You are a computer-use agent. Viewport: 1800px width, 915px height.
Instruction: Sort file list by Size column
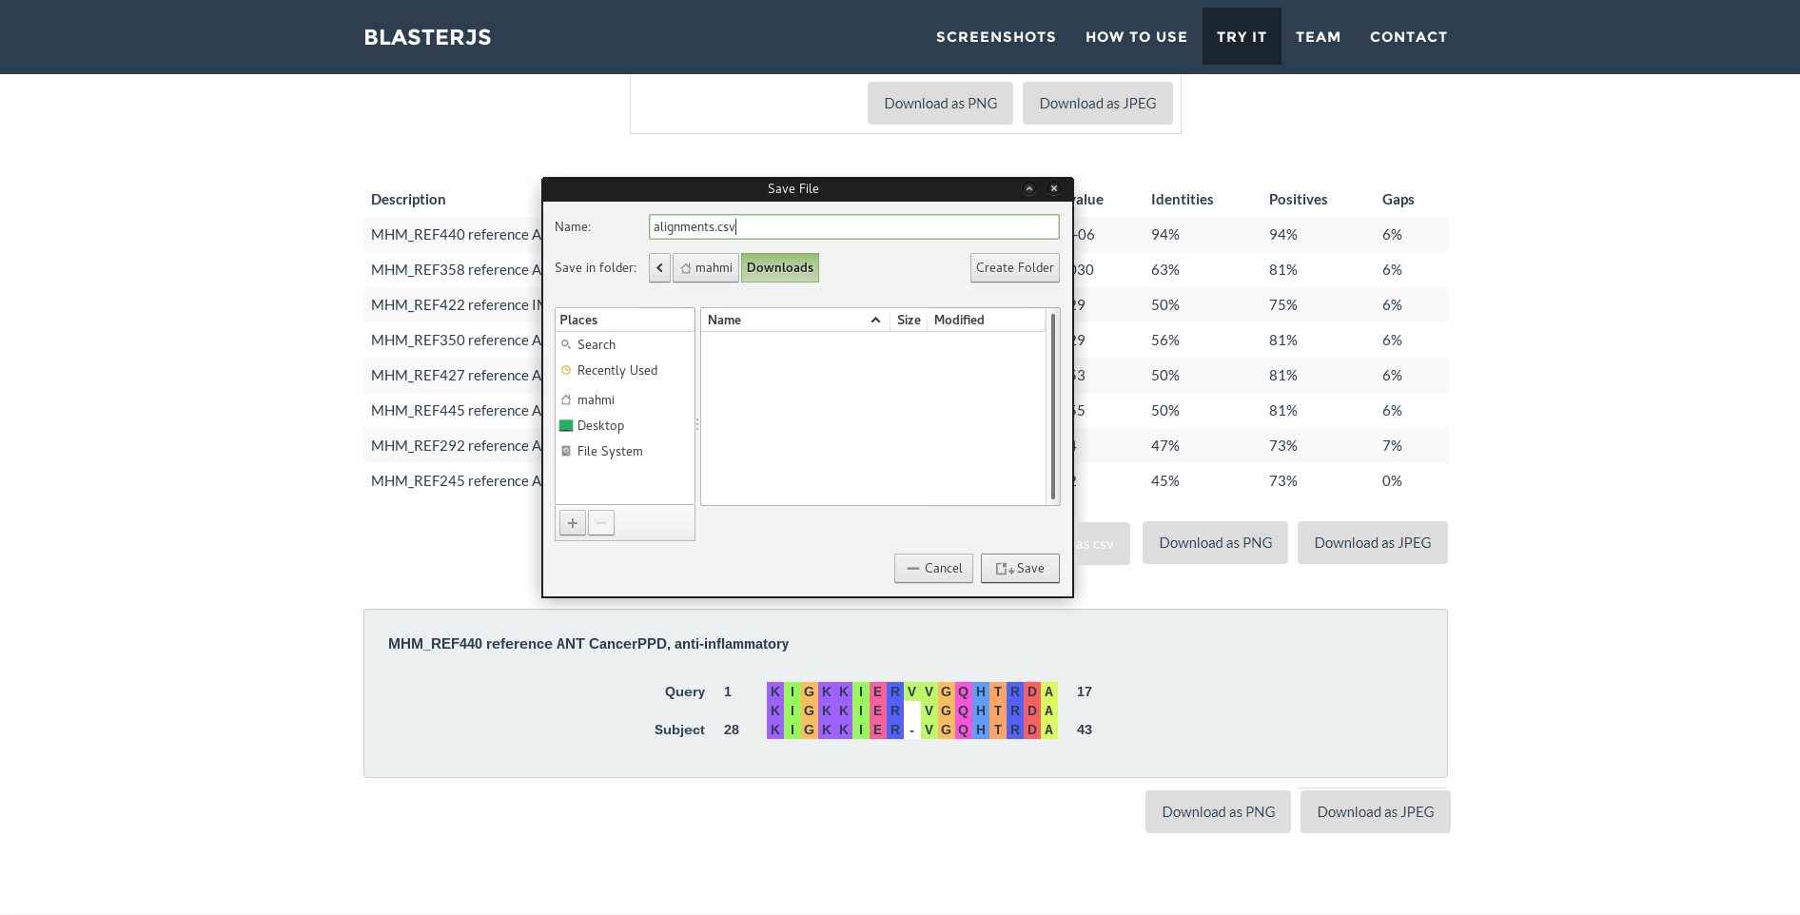tap(909, 321)
